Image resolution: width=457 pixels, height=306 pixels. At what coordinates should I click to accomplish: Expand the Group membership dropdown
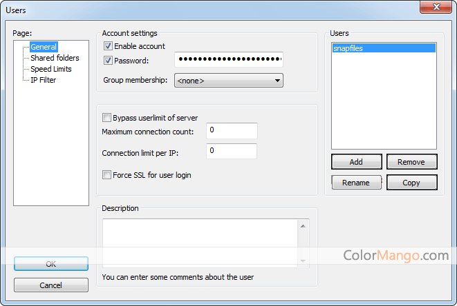[x=229, y=81]
